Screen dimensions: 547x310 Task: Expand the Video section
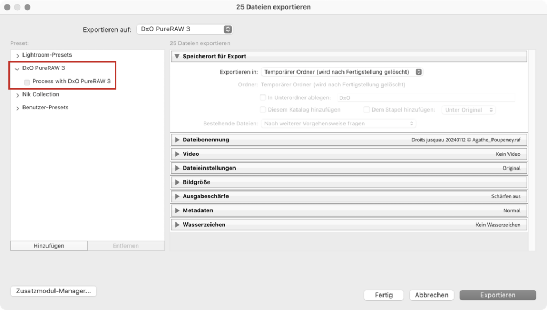coord(177,154)
